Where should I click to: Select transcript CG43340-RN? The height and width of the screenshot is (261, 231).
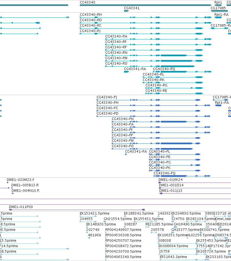click(116, 53)
